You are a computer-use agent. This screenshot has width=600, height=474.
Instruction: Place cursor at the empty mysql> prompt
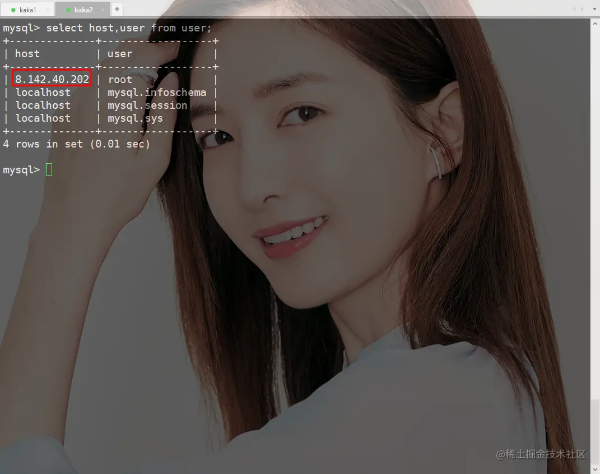tap(49, 169)
